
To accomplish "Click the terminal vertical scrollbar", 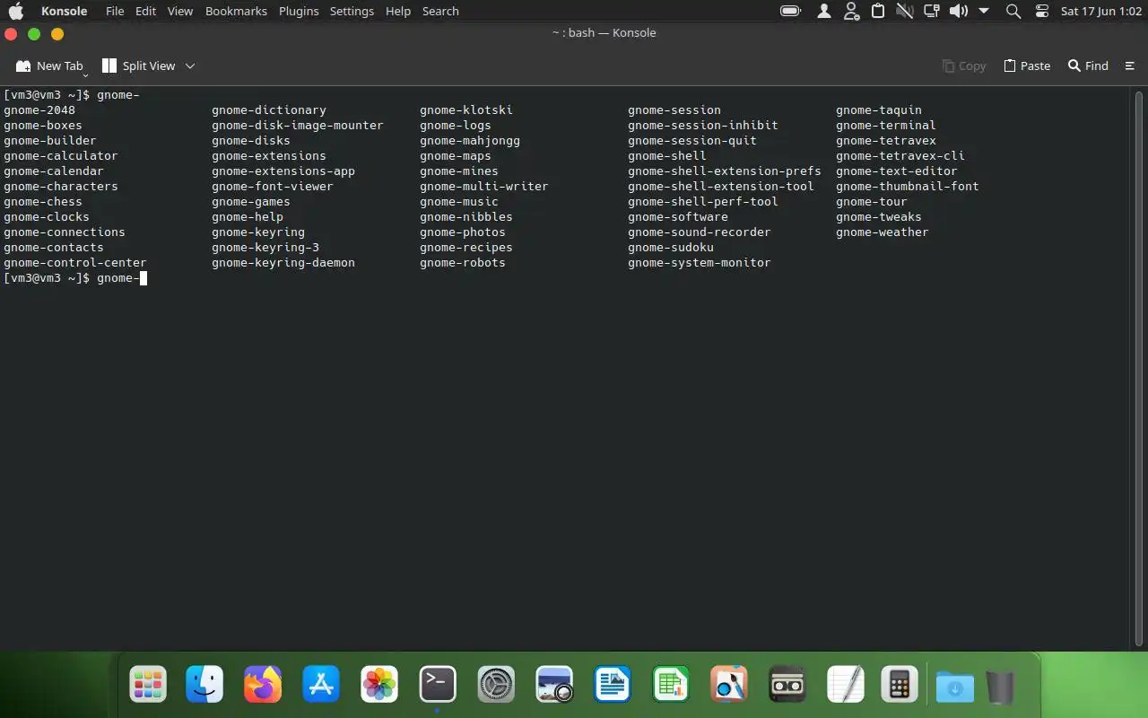I will [1139, 368].
